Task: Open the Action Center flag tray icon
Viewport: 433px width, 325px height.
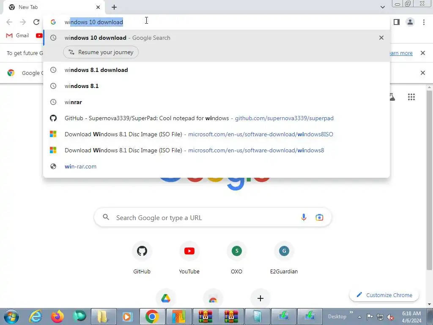Action: coord(370,317)
